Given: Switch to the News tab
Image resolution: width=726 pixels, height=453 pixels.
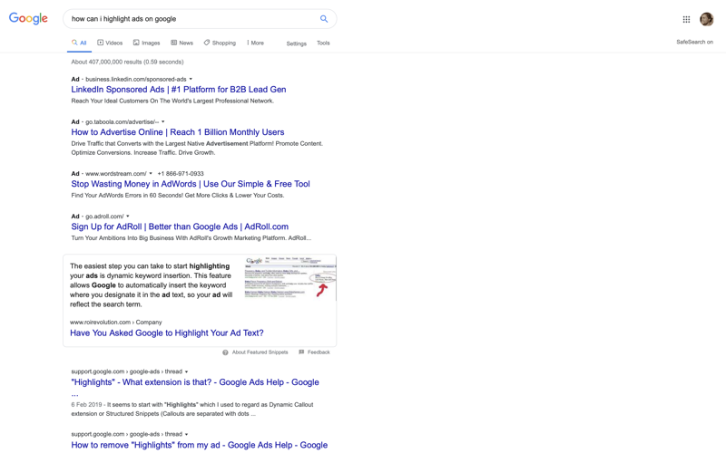Looking at the screenshot, I should (x=181, y=43).
